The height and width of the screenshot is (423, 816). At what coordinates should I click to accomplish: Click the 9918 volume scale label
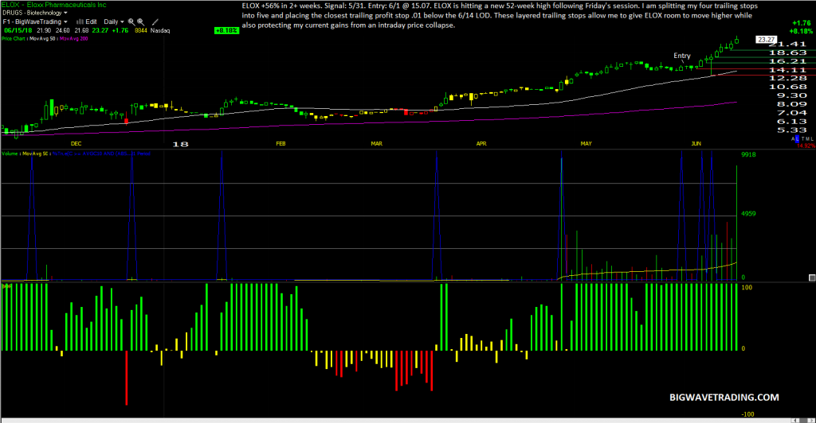coord(748,155)
